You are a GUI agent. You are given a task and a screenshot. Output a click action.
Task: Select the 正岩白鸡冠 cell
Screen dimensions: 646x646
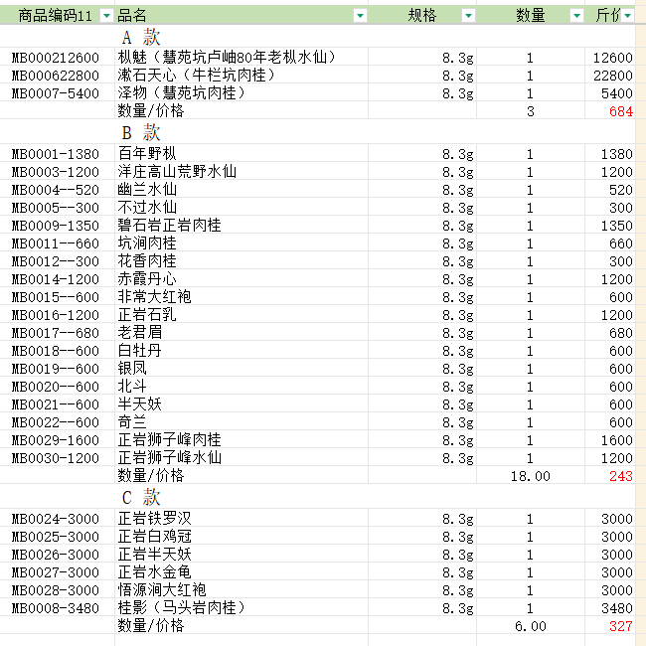(242, 536)
